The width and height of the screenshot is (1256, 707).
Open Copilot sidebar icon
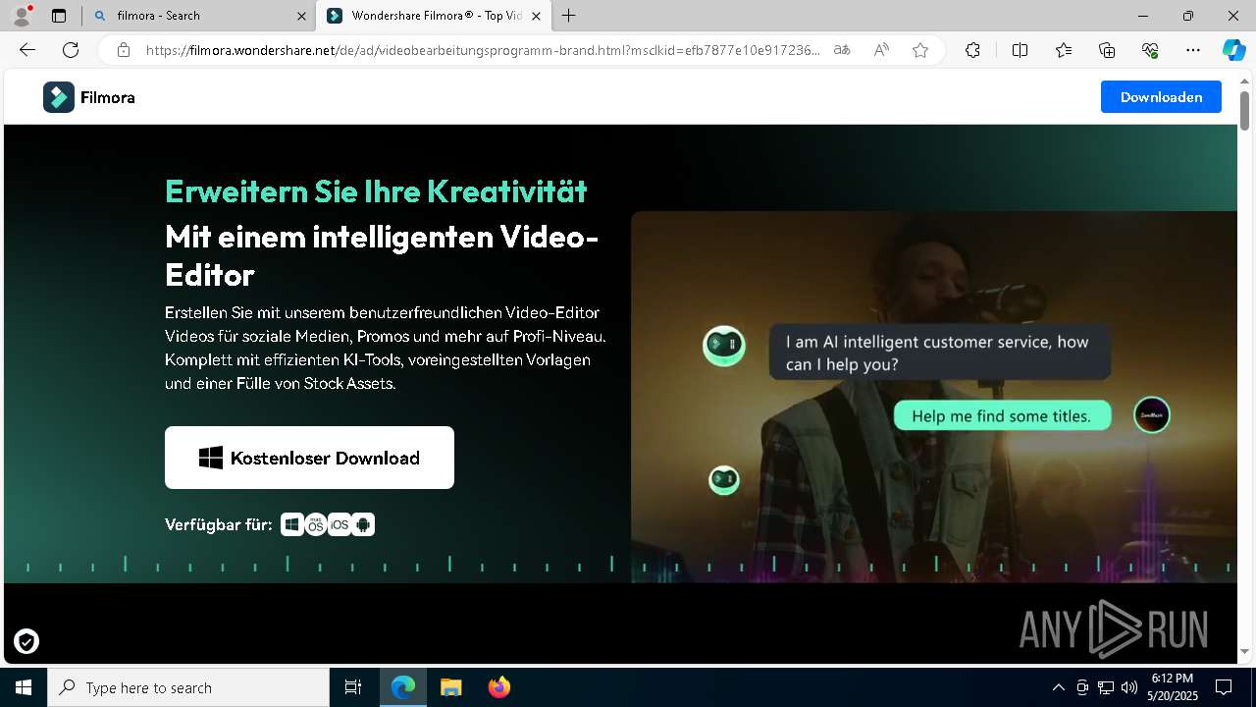click(1233, 50)
